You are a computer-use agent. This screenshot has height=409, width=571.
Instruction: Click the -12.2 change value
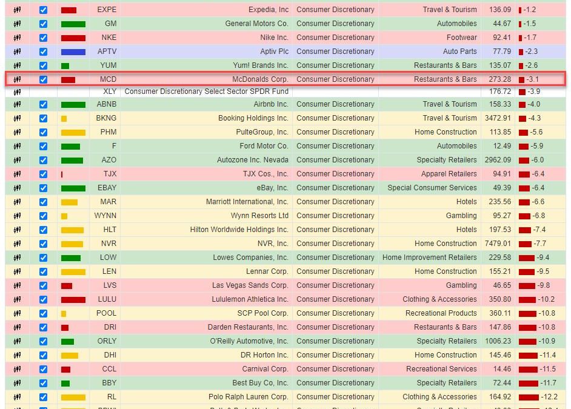549,397
